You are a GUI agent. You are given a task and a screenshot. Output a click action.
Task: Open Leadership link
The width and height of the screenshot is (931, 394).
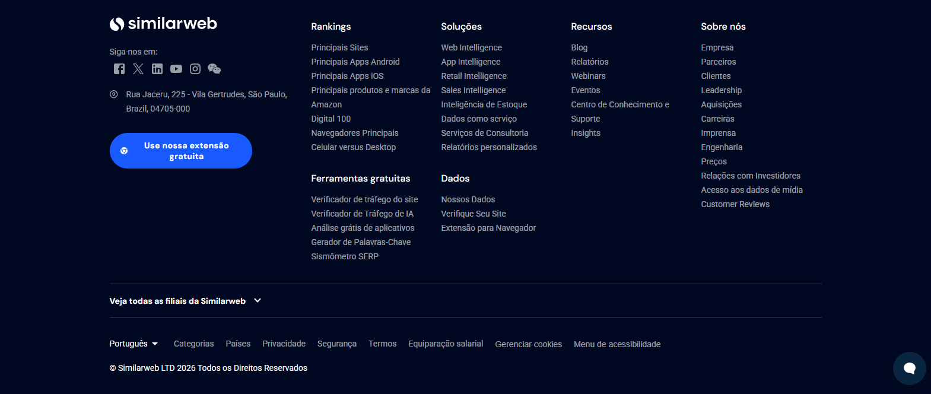click(x=722, y=90)
